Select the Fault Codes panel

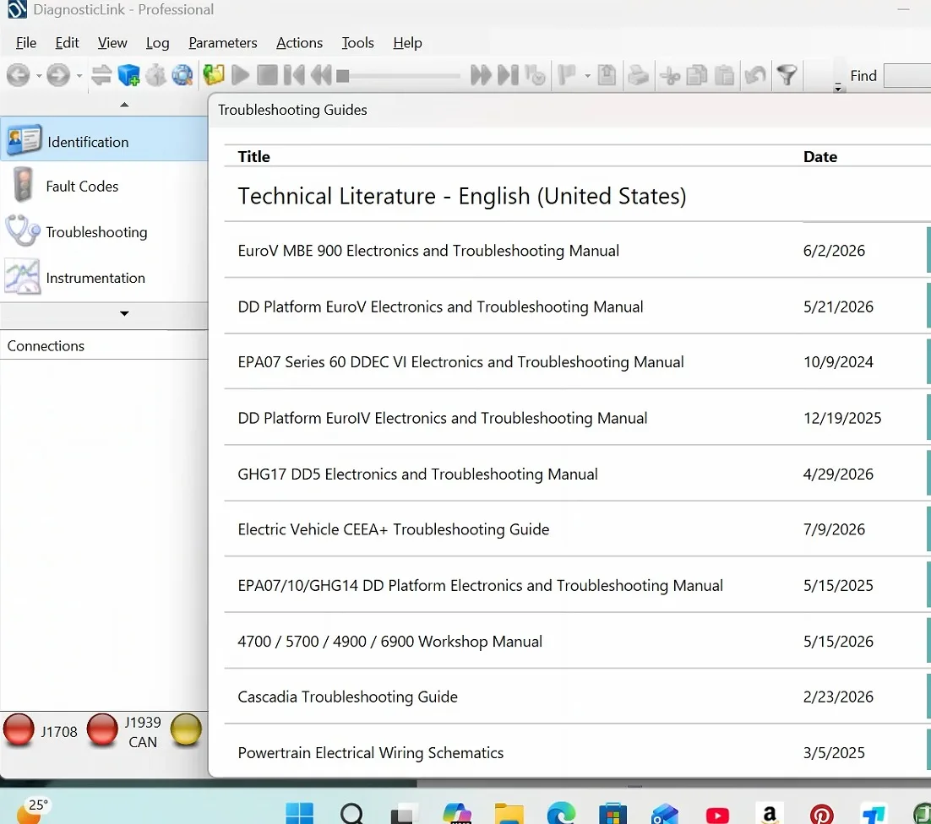(104, 187)
